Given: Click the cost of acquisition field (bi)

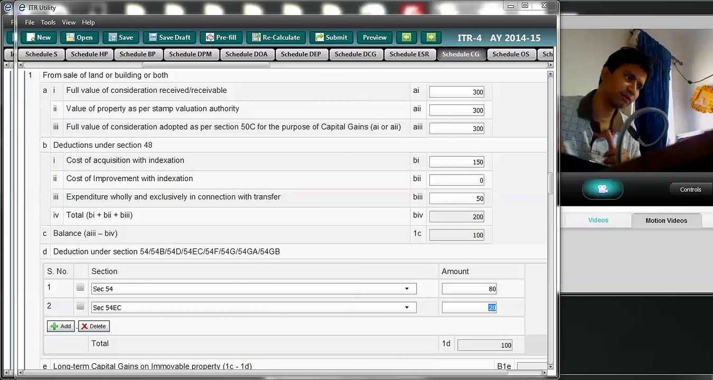Looking at the screenshot, I should (456, 162).
